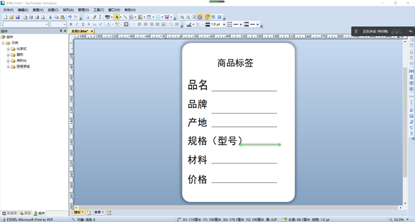Select the Line drawing tool
The image size is (415, 222).
point(125,17)
